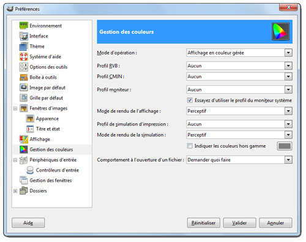Viewport: 306px width, 242px height.
Task: Select Contrôleurs d'entrée text row
Action: point(58,170)
